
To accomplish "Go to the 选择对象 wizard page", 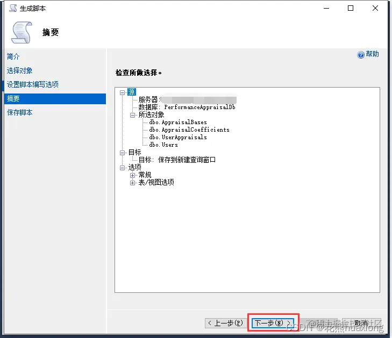I will (x=20, y=70).
